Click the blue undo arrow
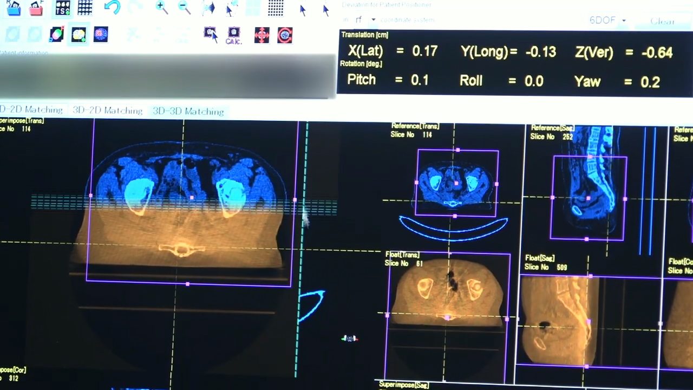Image resolution: width=693 pixels, height=390 pixels. pos(112,7)
